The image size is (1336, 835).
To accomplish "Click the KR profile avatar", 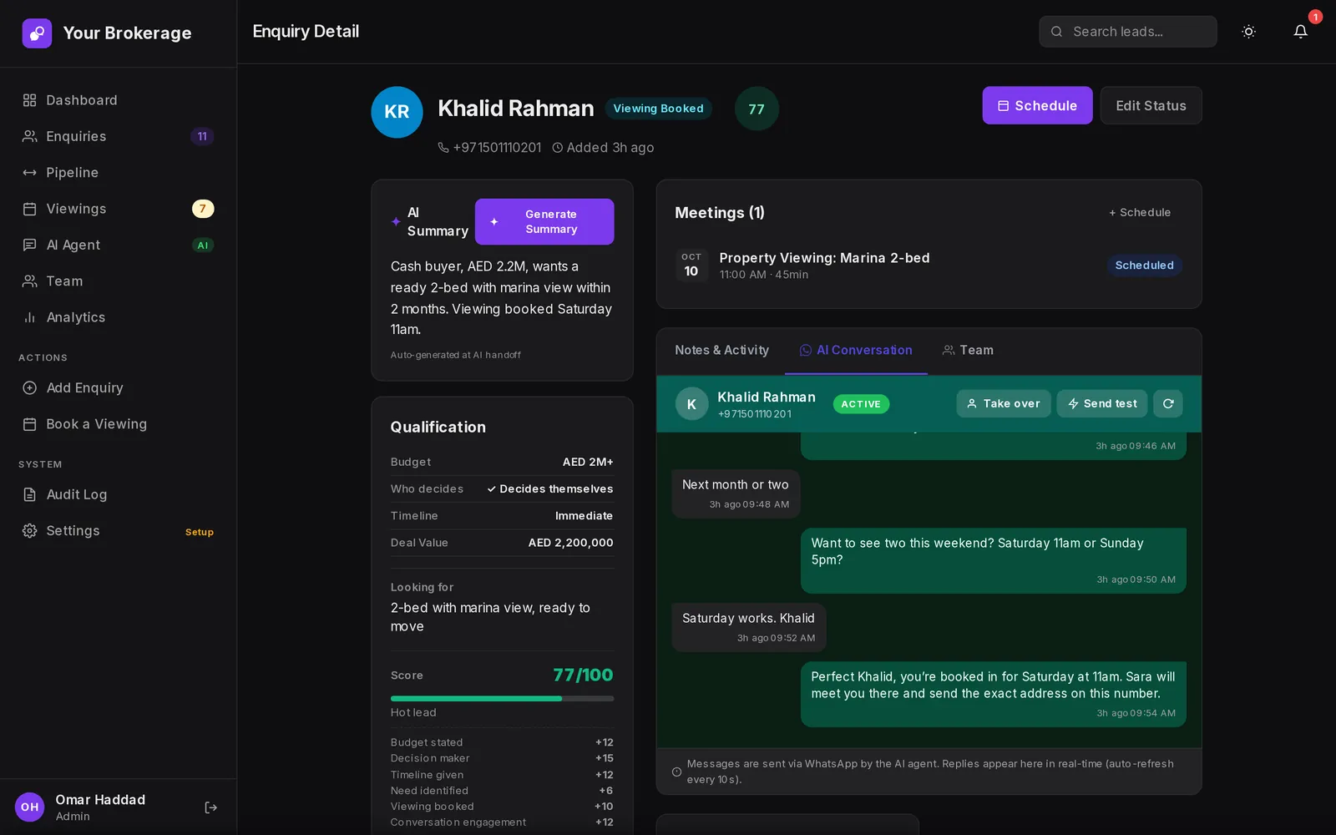I will click(x=397, y=112).
